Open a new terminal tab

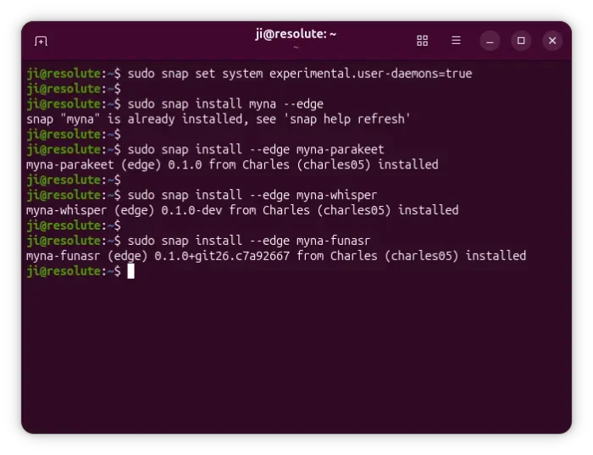pyautogui.click(x=41, y=41)
